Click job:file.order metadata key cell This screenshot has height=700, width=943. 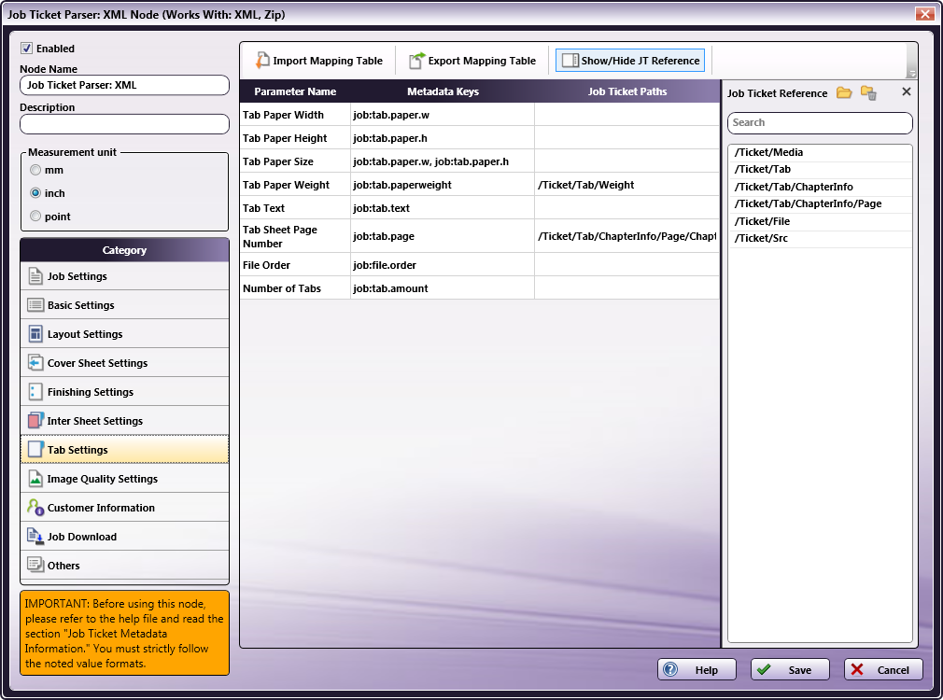[x=443, y=265]
